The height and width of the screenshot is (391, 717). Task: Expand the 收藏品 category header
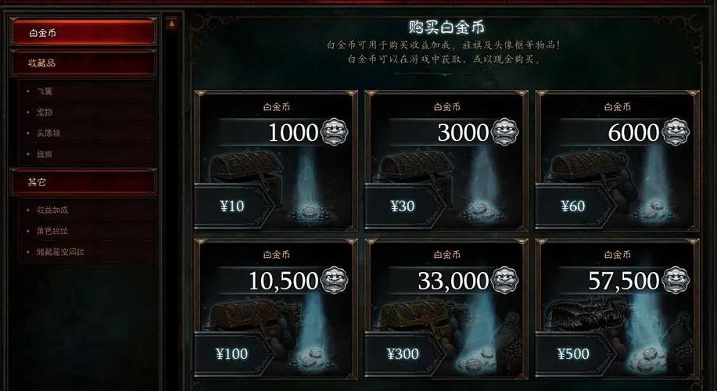pyautogui.click(x=83, y=63)
